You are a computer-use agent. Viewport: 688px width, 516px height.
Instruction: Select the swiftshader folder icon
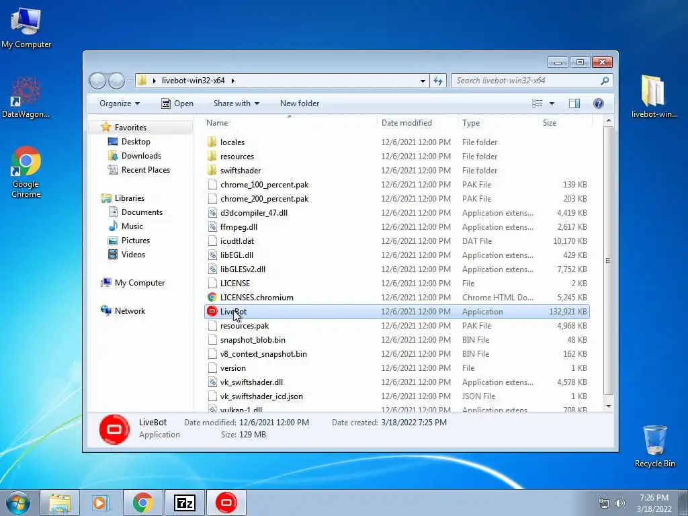pyautogui.click(x=212, y=170)
